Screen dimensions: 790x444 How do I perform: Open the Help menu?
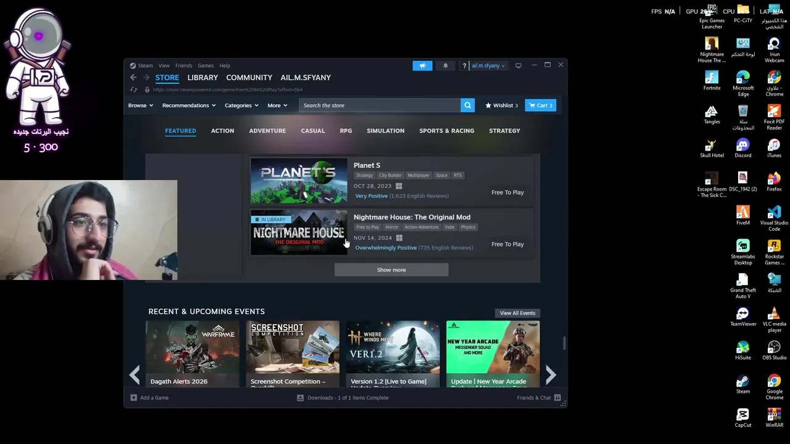[x=225, y=65]
